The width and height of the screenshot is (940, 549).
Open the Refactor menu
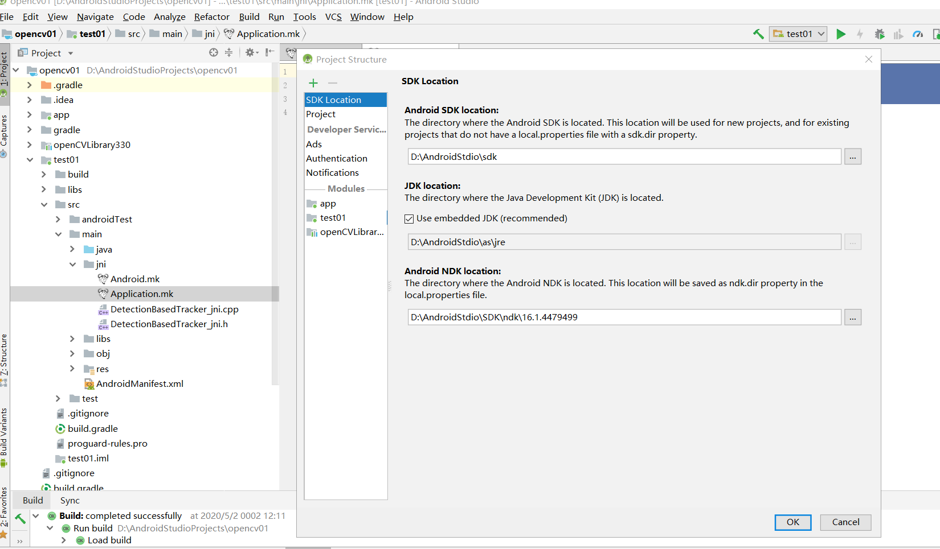(x=211, y=16)
